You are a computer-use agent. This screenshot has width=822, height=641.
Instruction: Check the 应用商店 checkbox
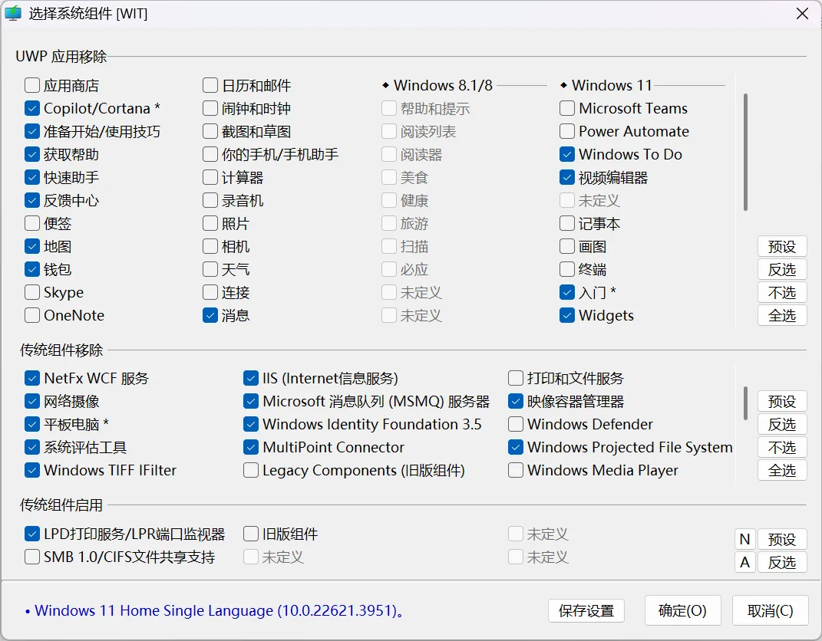[32, 85]
